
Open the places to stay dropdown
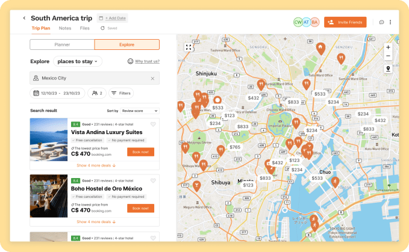(78, 61)
